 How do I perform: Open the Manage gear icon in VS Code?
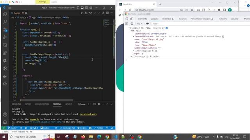[x=5, y=122]
